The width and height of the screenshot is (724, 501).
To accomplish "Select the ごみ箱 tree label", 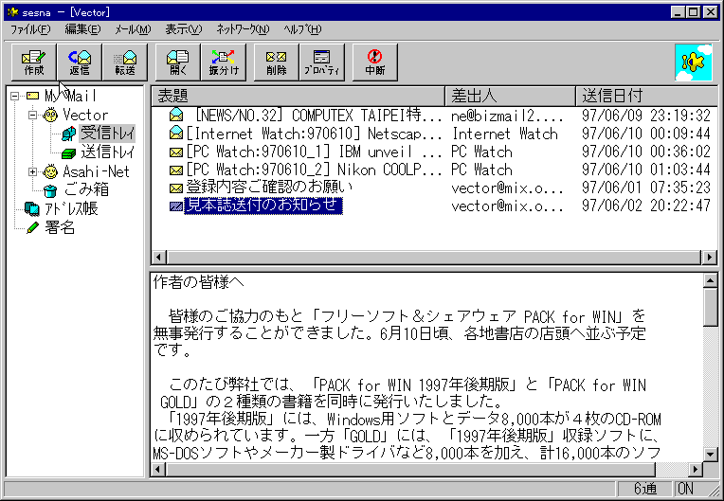I will tap(87, 190).
